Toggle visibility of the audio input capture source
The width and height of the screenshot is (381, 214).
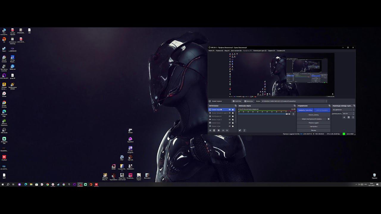coord(229,113)
